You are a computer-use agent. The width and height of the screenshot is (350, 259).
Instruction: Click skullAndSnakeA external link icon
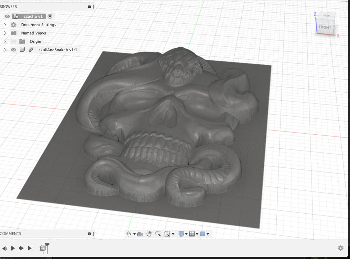click(31, 50)
